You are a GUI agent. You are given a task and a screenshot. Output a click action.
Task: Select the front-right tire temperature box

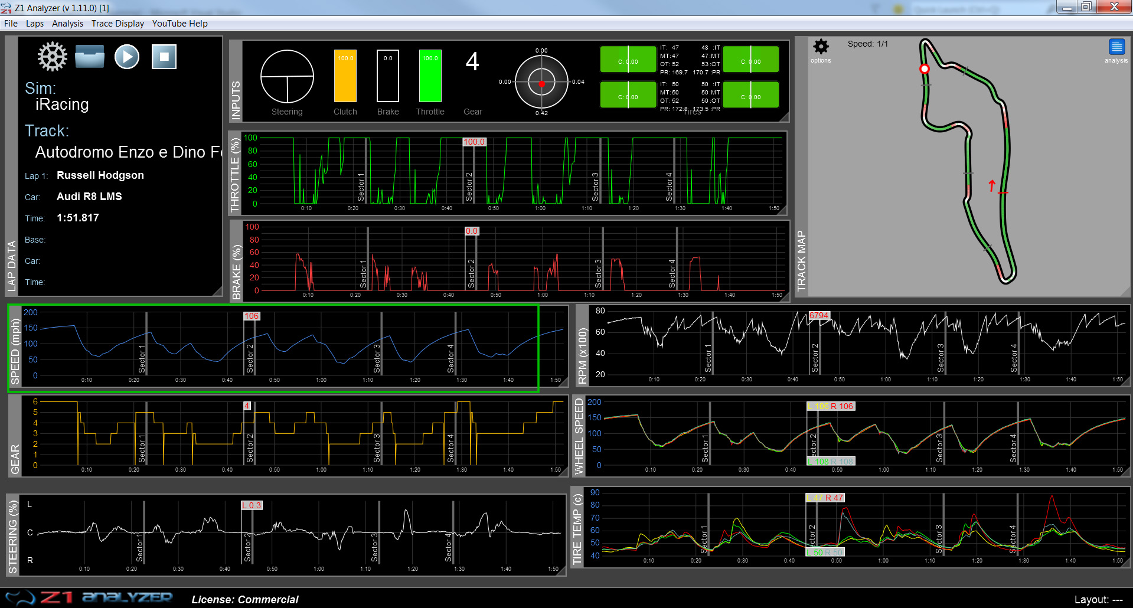coord(751,60)
